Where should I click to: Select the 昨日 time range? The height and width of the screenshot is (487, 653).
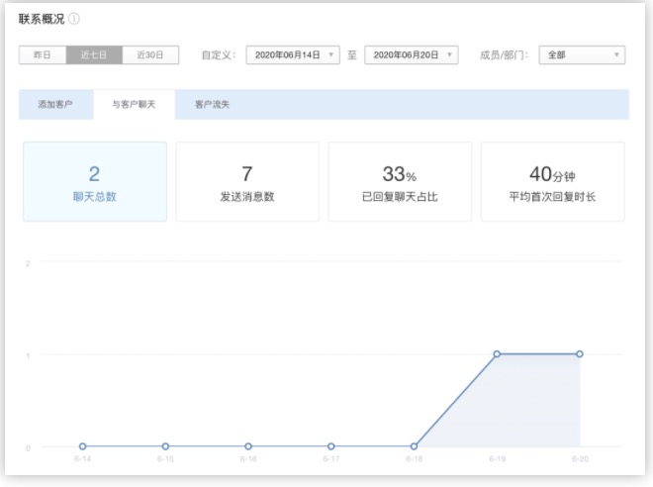tap(43, 55)
